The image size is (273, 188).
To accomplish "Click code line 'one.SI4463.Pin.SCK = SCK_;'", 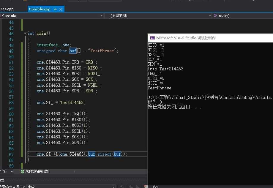I will click(x=67, y=79).
